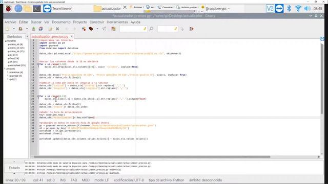Viewport: 328px width, 184px height.
Task: Click the sidebar tab scroll arrow
Action: [27, 36]
